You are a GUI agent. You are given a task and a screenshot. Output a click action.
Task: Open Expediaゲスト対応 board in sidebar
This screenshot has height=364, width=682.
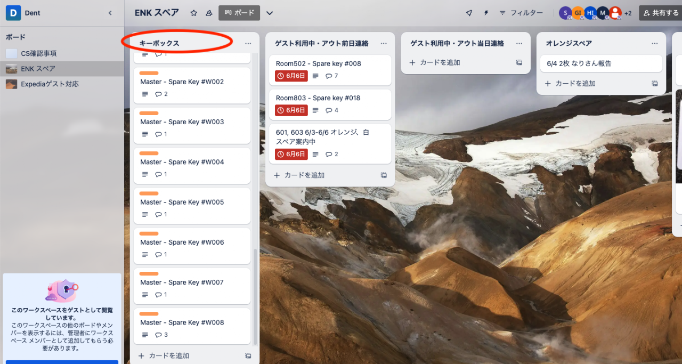coord(50,84)
